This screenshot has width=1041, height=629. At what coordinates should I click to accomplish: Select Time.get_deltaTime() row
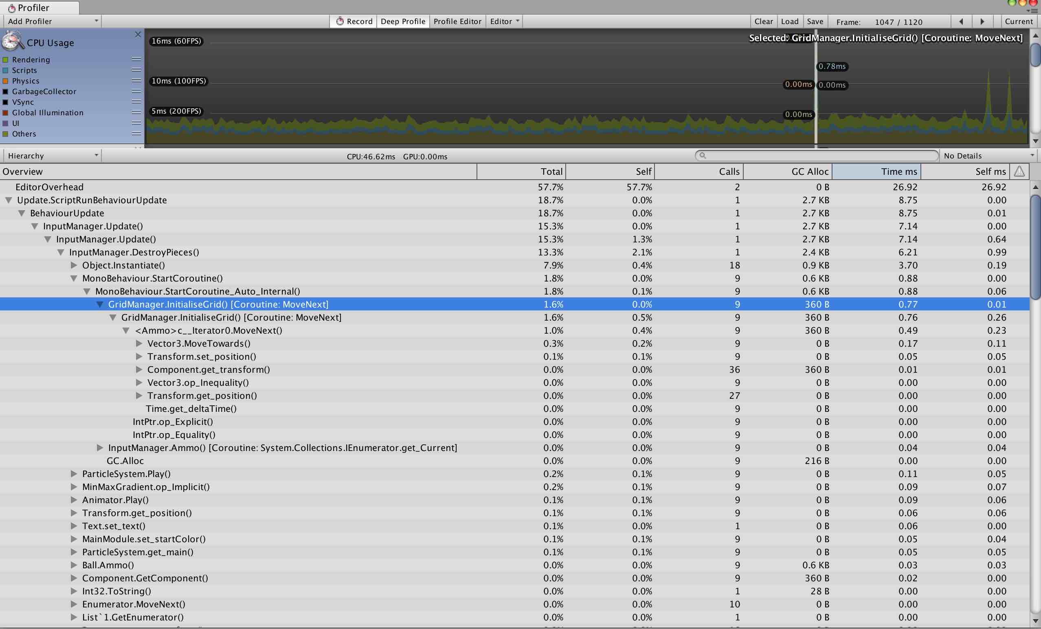click(x=514, y=409)
